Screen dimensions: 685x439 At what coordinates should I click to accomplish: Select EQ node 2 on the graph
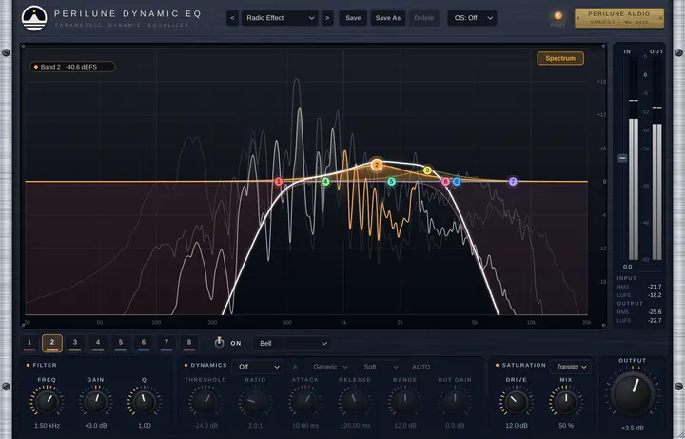click(x=377, y=165)
